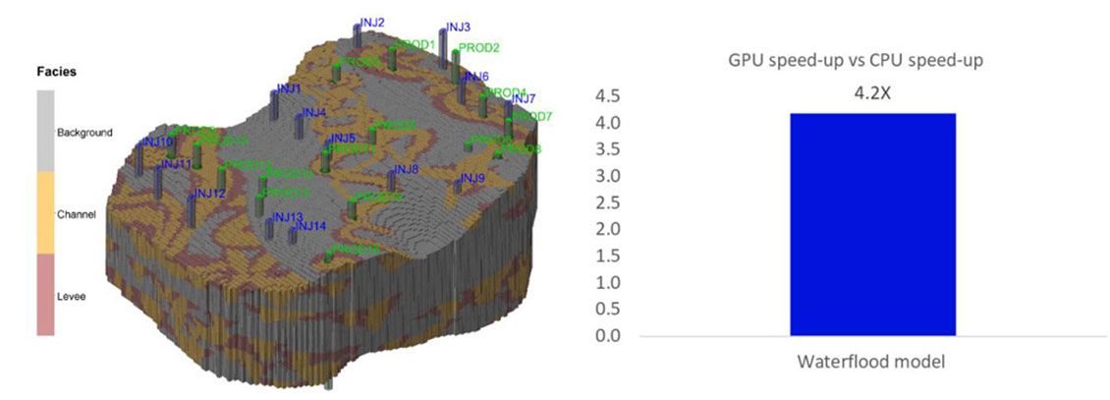The height and width of the screenshot is (400, 1110).
Task: Select the blue Waterflood model bar
Action: (871, 224)
